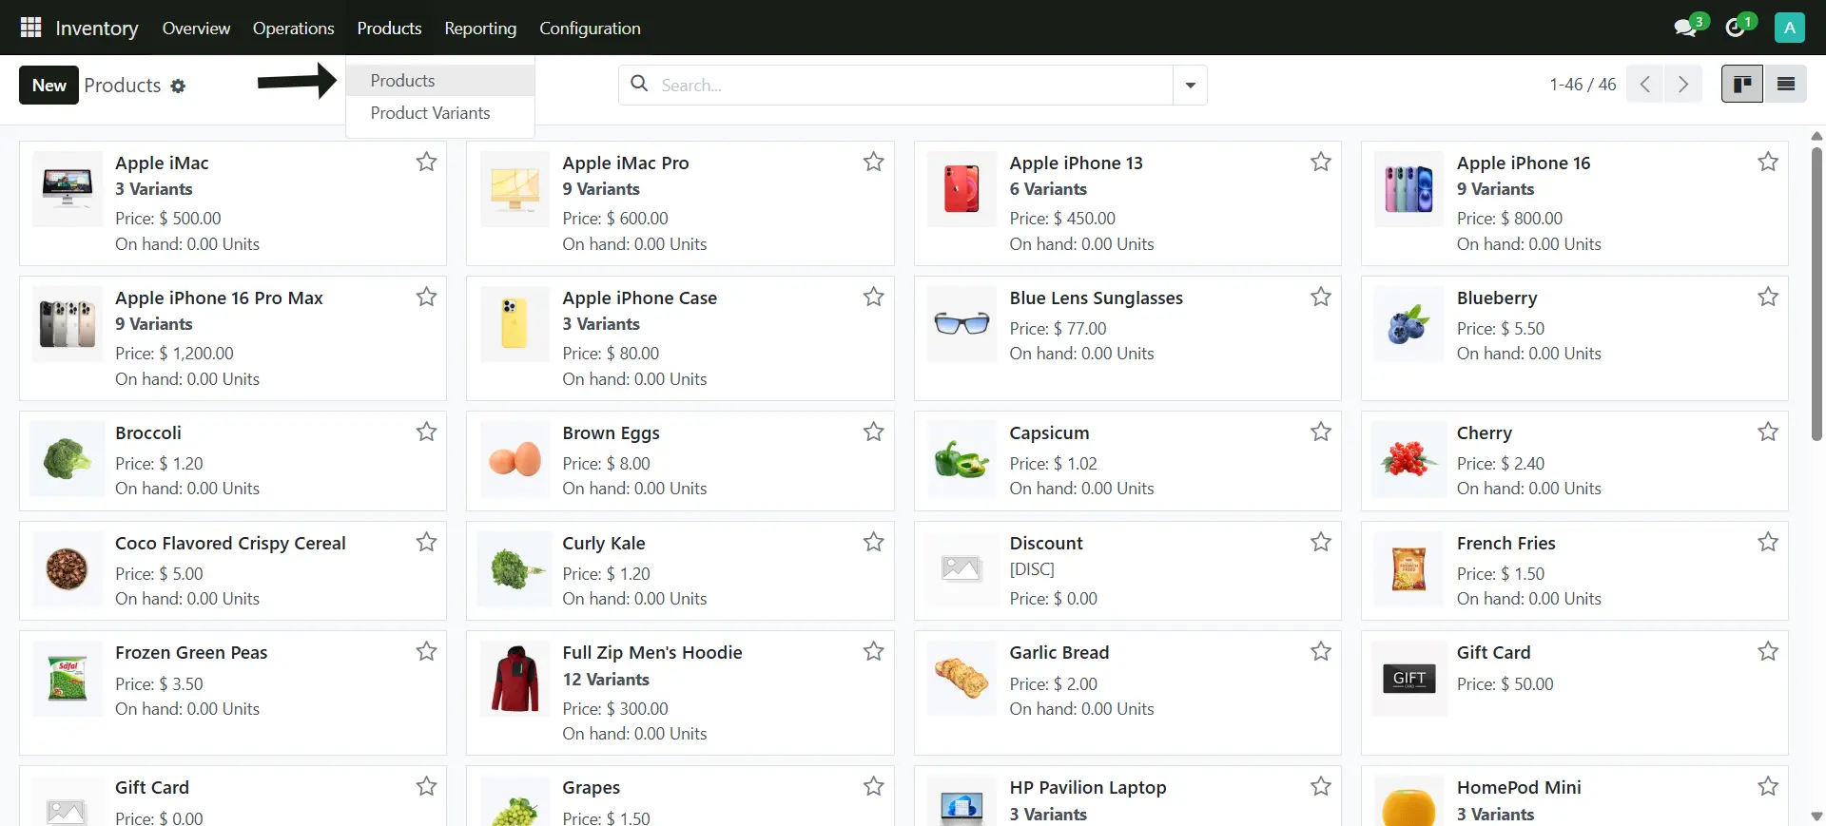Mark Apple iMac as favorite
Image resolution: width=1826 pixels, height=826 pixels.
point(426,163)
